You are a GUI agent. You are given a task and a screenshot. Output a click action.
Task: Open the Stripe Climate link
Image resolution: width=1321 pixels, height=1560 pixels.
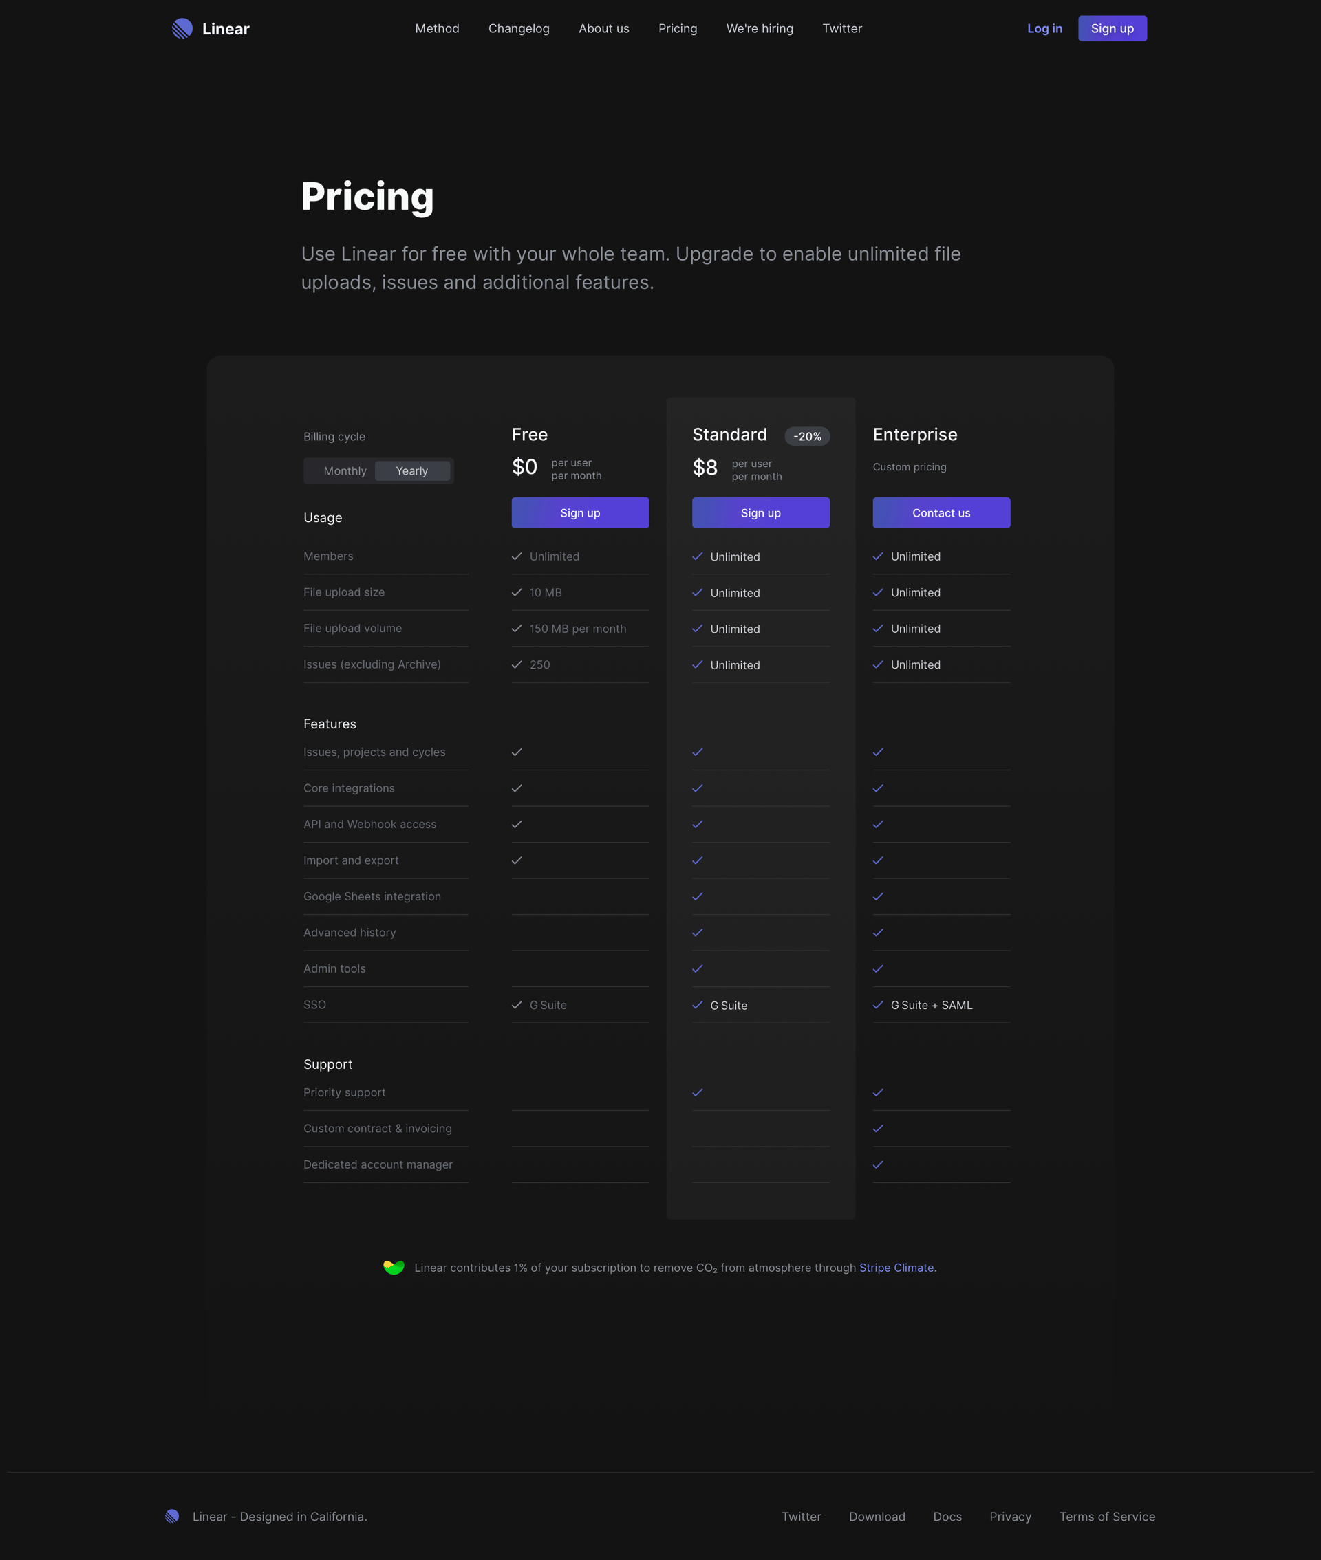(896, 1267)
